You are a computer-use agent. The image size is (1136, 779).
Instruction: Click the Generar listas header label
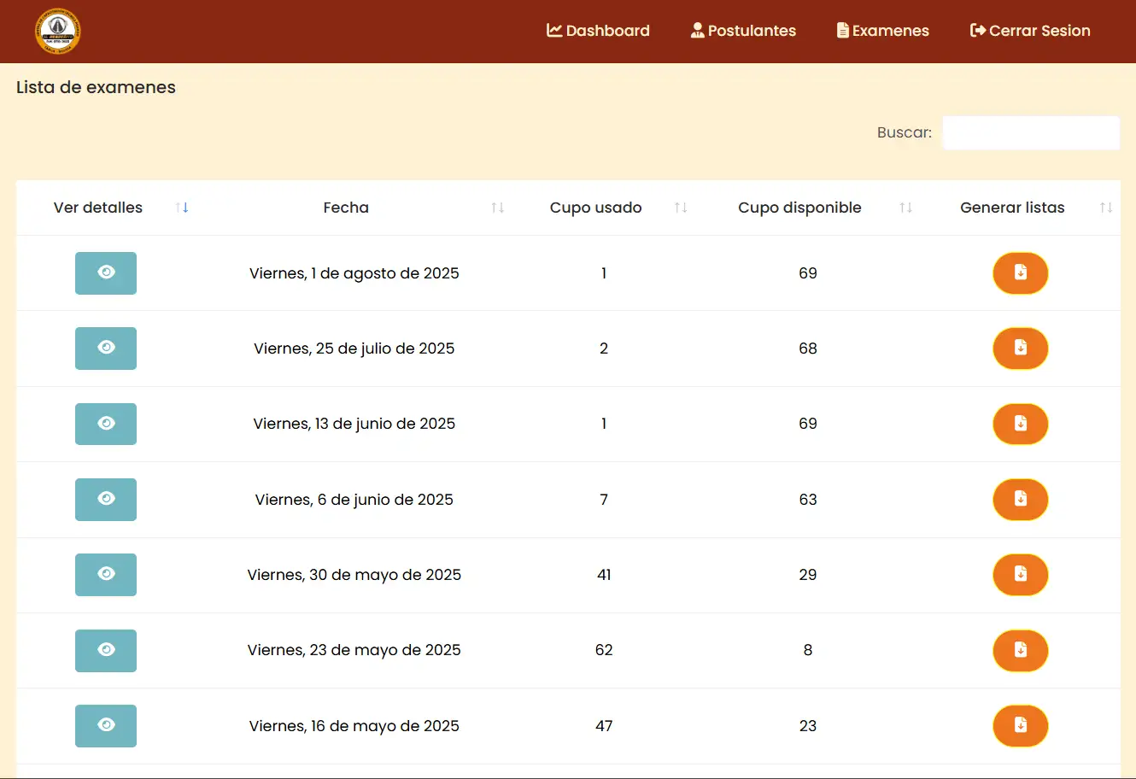coord(1012,208)
